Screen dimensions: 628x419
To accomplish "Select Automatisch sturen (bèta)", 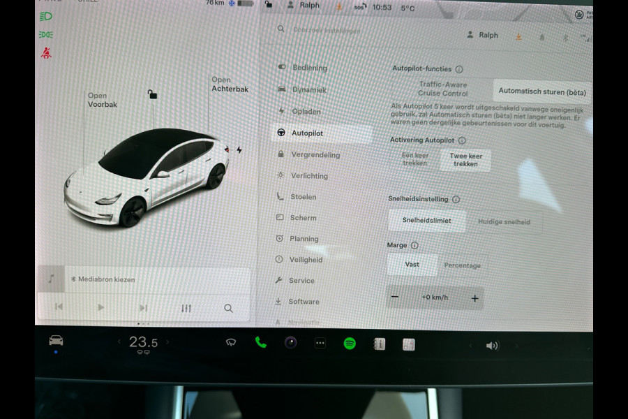I will click(x=541, y=91).
